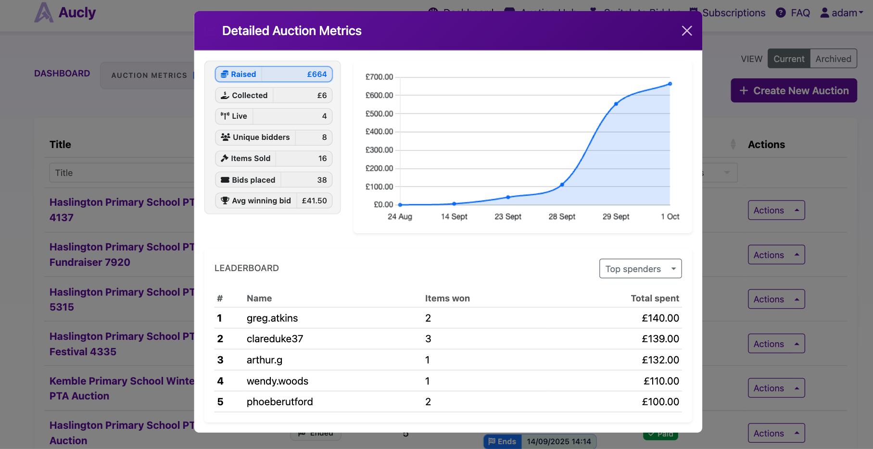Click the Bids placed icon
873x449 pixels.
pyautogui.click(x=225, y=179)
